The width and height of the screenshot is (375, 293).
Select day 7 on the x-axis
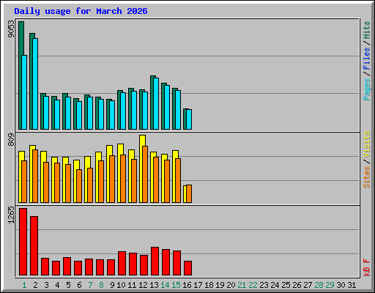click(x=90, y=285)
